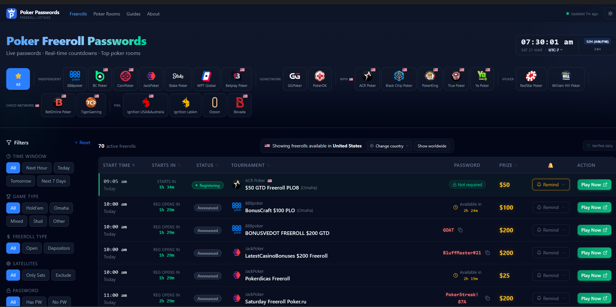The image size is (616, 307).
Task: Filter time window to Today
Action: pos(64,168)
